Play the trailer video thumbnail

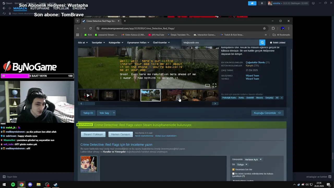(88, 95)
